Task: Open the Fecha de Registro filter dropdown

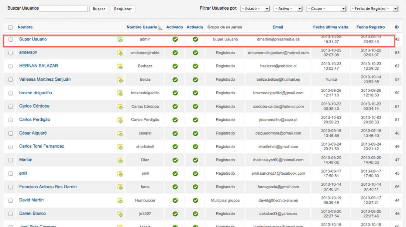Action: click(x=374, y=9)
